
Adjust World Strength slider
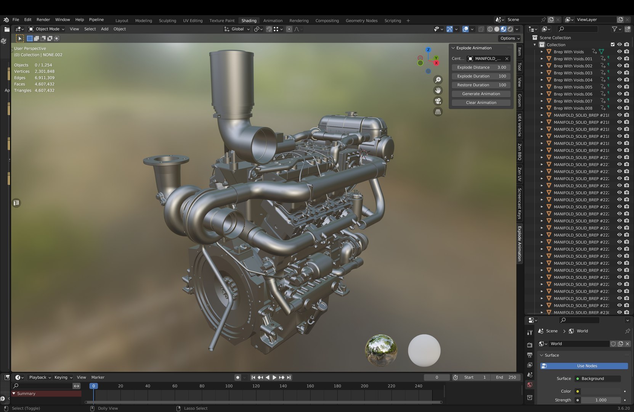[x=600, y=400]
